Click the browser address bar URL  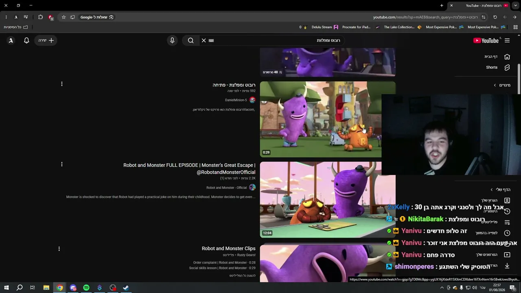(425, 17)
